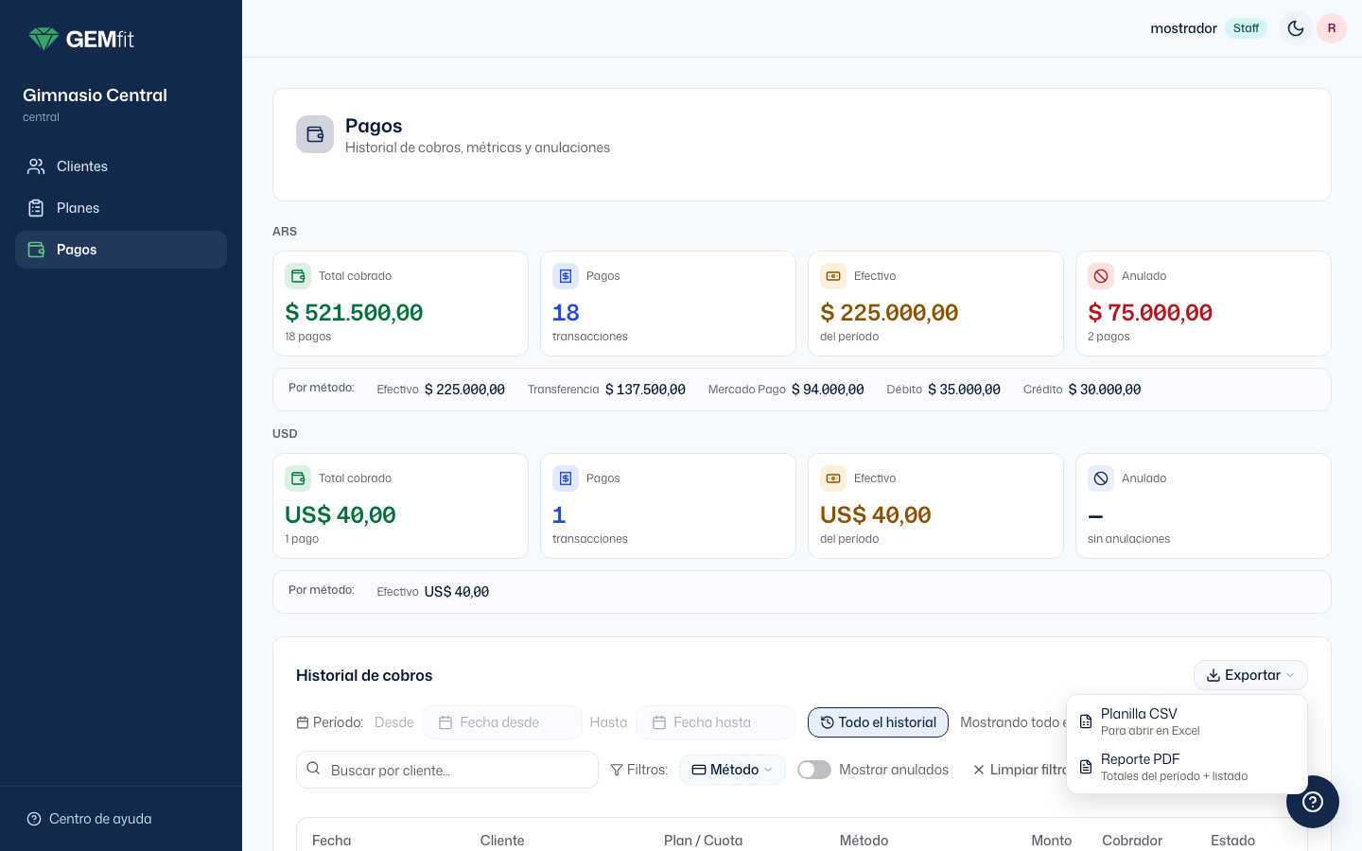Click USD Efectivo cash icon

833,478
